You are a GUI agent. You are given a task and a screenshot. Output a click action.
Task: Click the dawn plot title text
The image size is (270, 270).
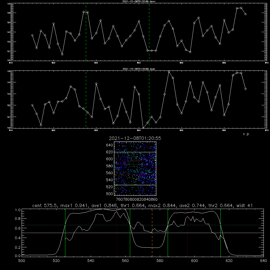coord(139,1)
